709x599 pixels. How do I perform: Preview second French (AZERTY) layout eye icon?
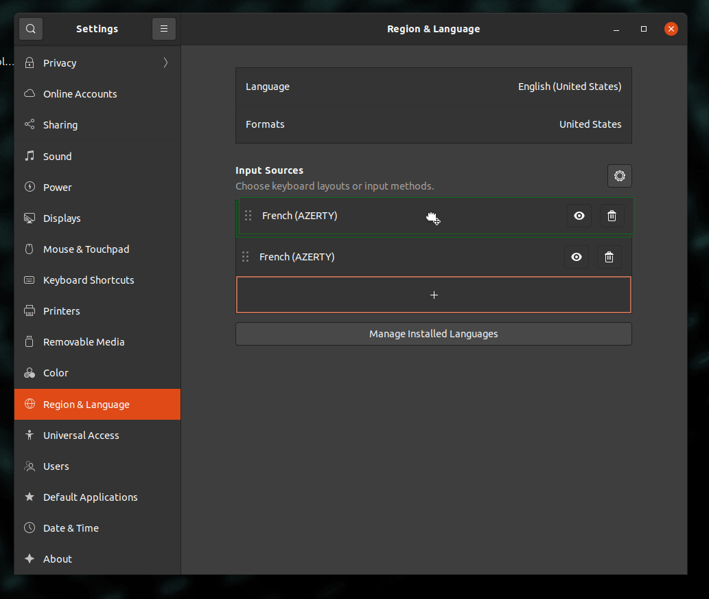[x=576, y=257]
